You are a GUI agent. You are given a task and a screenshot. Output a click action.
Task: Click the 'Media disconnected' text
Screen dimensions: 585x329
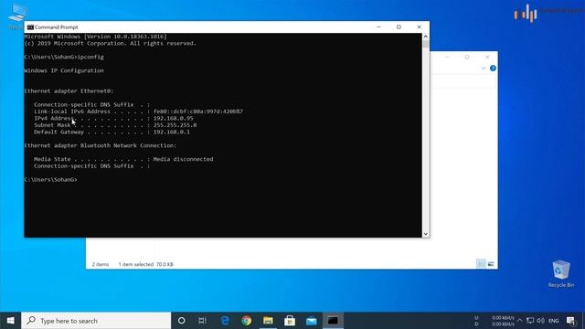pos(183,159)
